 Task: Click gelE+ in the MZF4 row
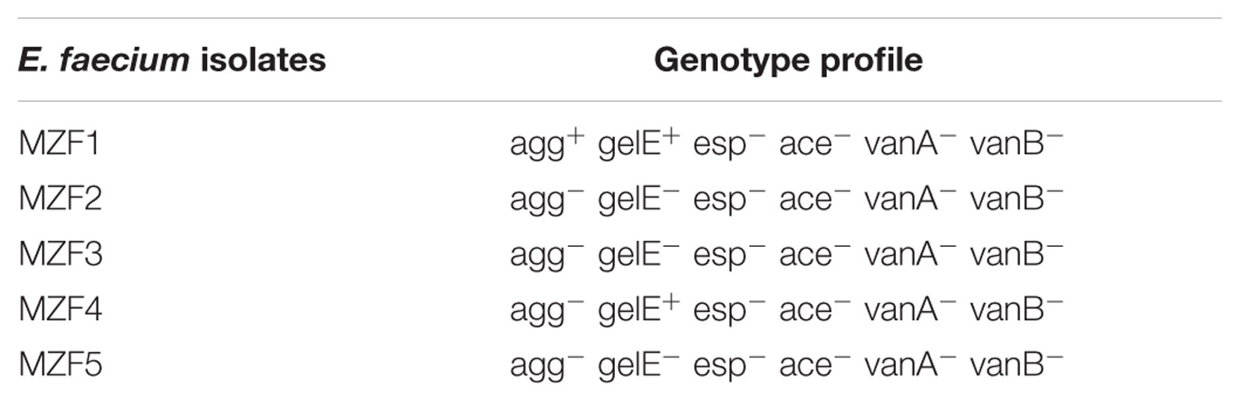[x=638, y=309]
